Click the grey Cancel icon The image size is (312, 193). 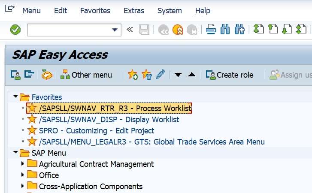192,30
